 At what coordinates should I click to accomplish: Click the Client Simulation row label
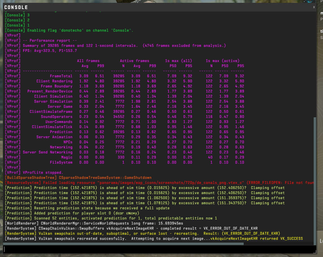[x=53, y=96]
